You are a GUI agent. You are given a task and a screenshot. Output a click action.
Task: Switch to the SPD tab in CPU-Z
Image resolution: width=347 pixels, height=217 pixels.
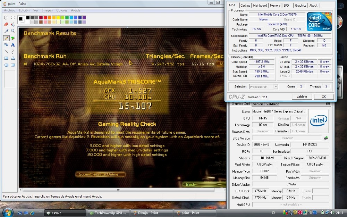pos(286,5)
